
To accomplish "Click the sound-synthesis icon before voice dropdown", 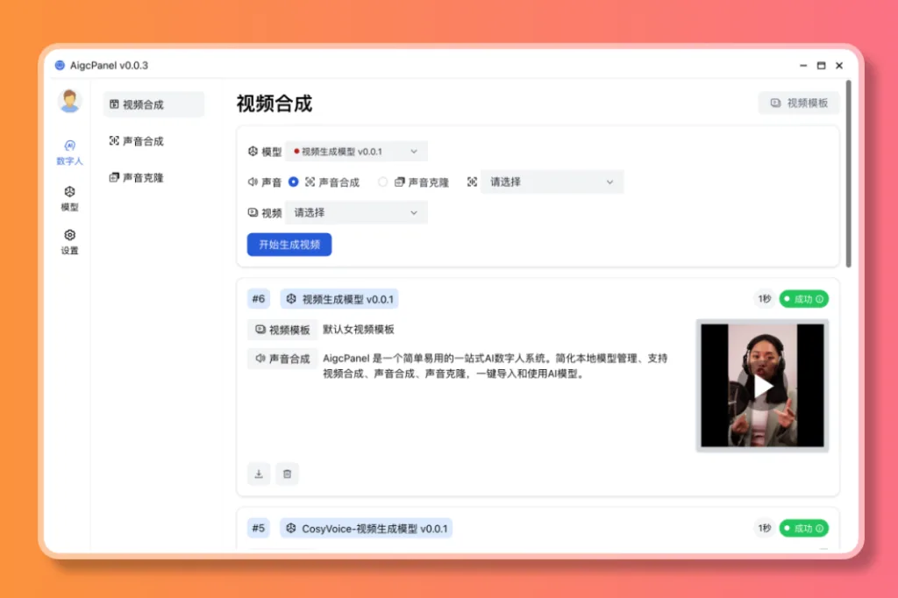I will (x=472, y=182).
